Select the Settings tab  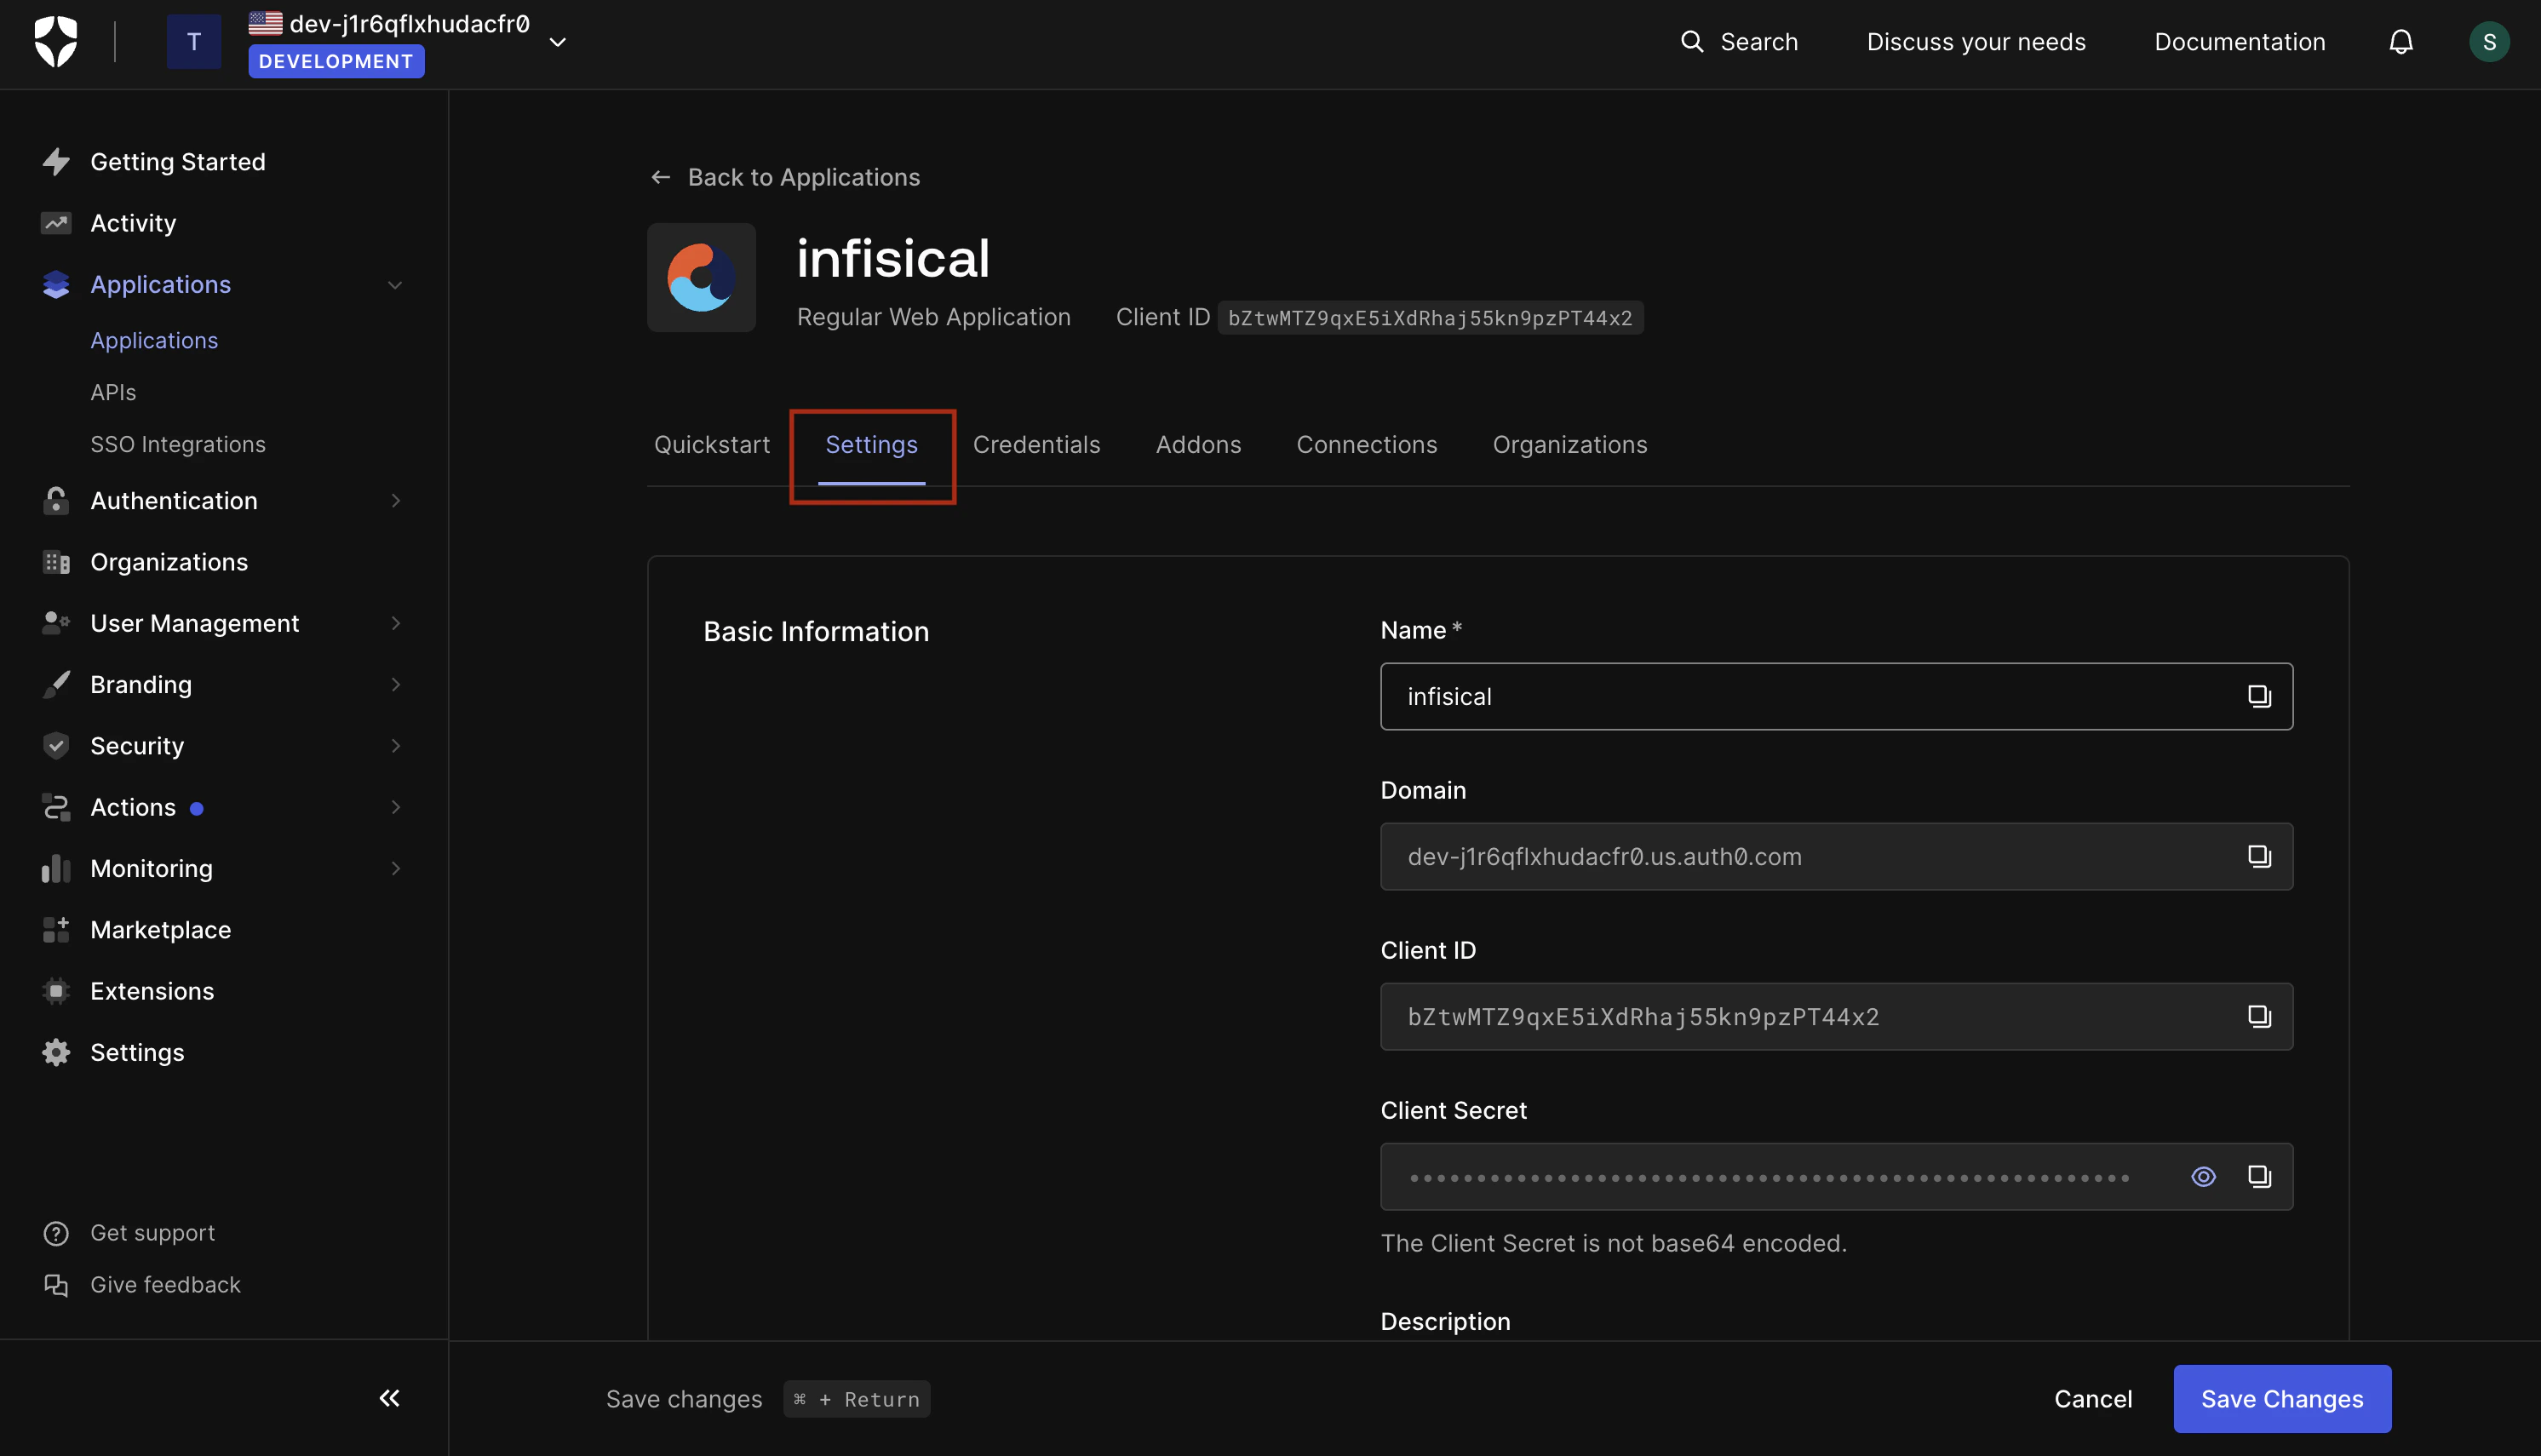click(x=871, y=445)
